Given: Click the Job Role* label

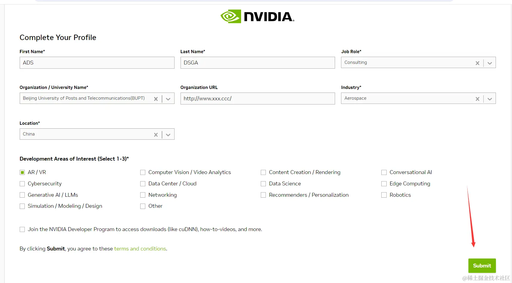Looking at the screenshot, I should pos(351,52).
